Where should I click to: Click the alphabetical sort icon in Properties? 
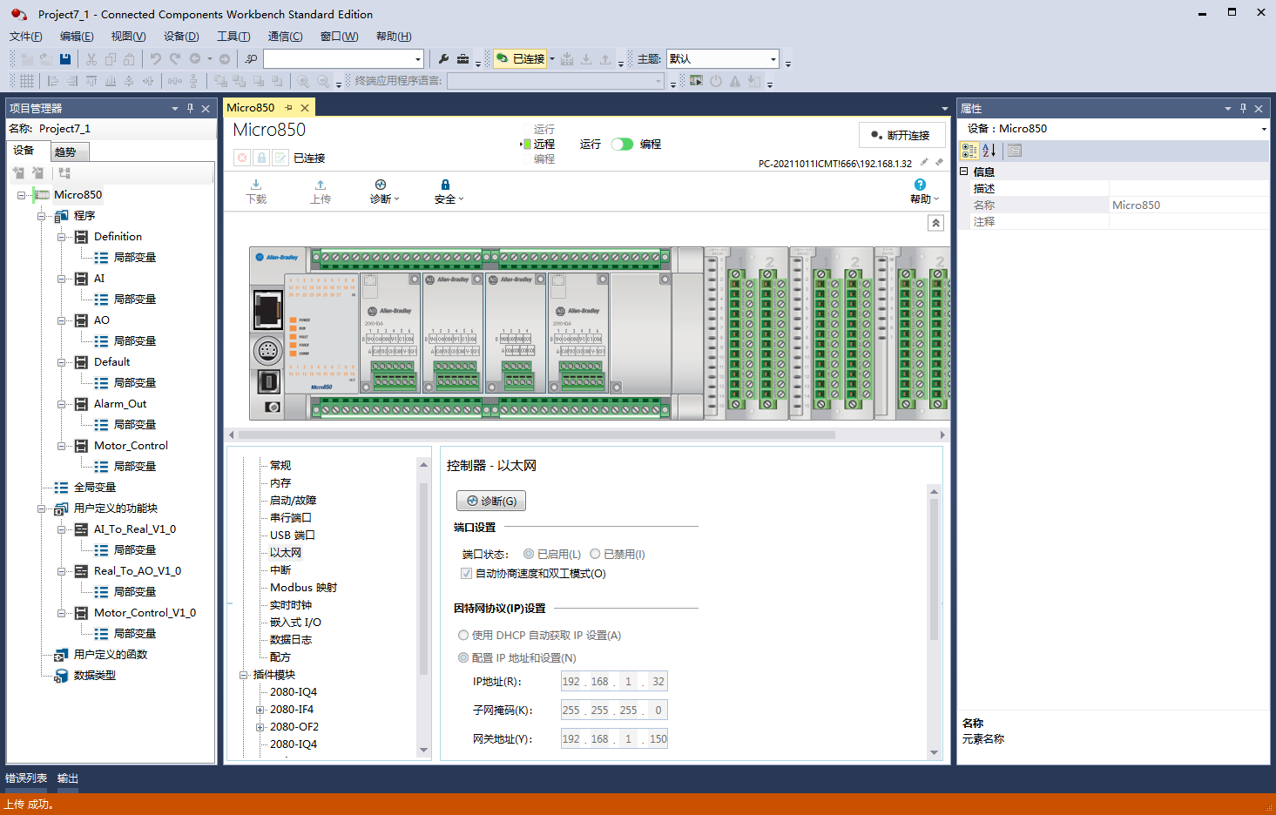point(989,151)
